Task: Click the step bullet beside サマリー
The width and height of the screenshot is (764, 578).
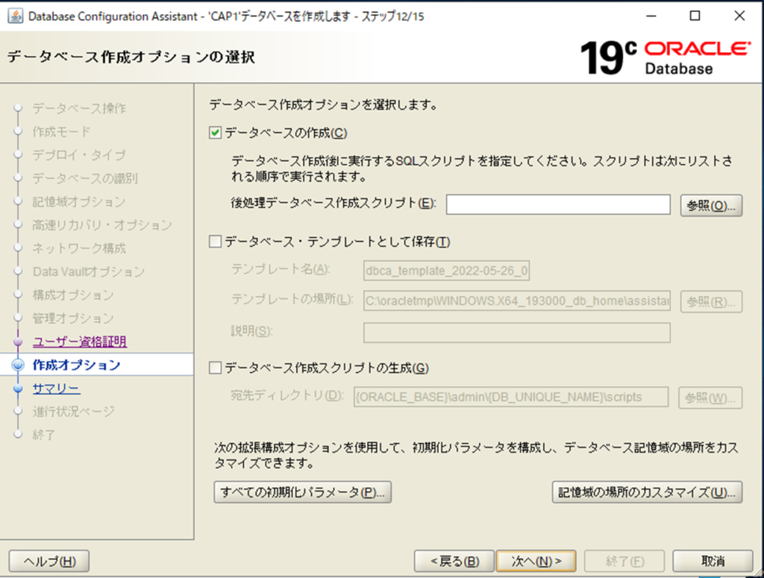Action: coord(18,389)
